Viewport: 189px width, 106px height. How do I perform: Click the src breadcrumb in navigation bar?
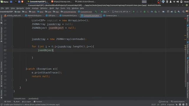point(25,12)
